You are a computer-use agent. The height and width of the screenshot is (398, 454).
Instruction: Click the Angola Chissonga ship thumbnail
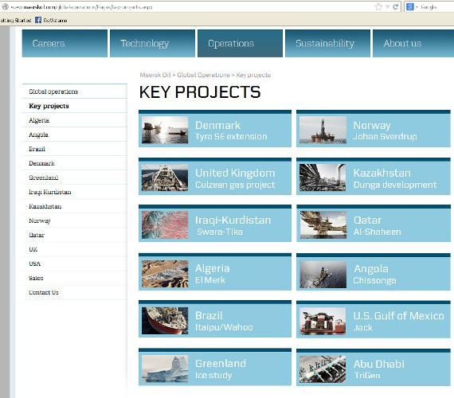click(x=323, y=275)
